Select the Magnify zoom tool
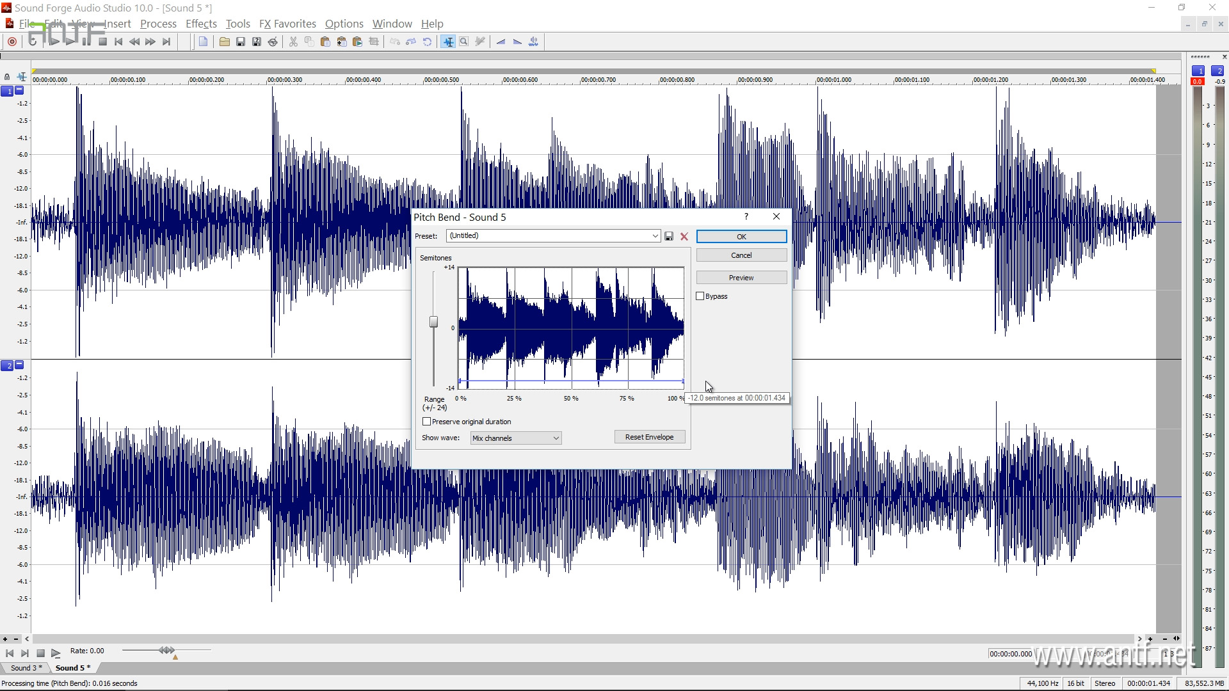The image size is (1229, 691). click(x=464, y=42)
